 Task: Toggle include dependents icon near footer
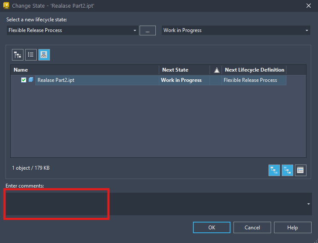[x=274, y=170]
